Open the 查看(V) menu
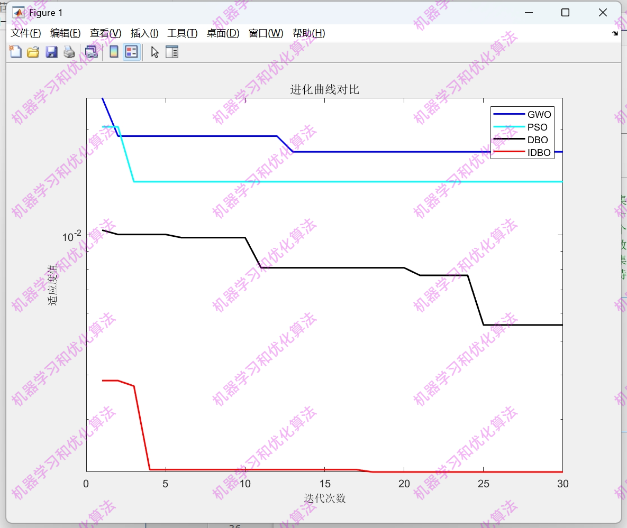 point(106,33)
